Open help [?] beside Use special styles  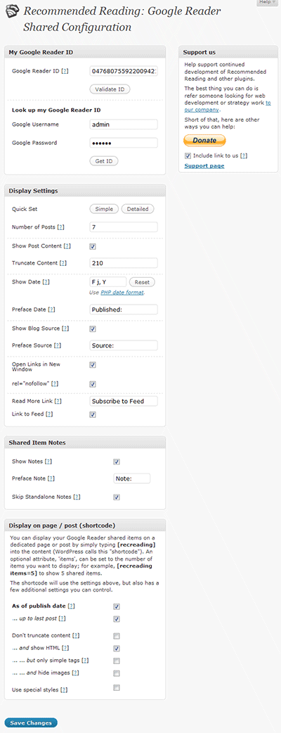tap(63, 689)
